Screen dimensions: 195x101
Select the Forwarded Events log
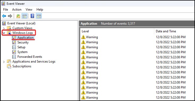click(30, 57)
